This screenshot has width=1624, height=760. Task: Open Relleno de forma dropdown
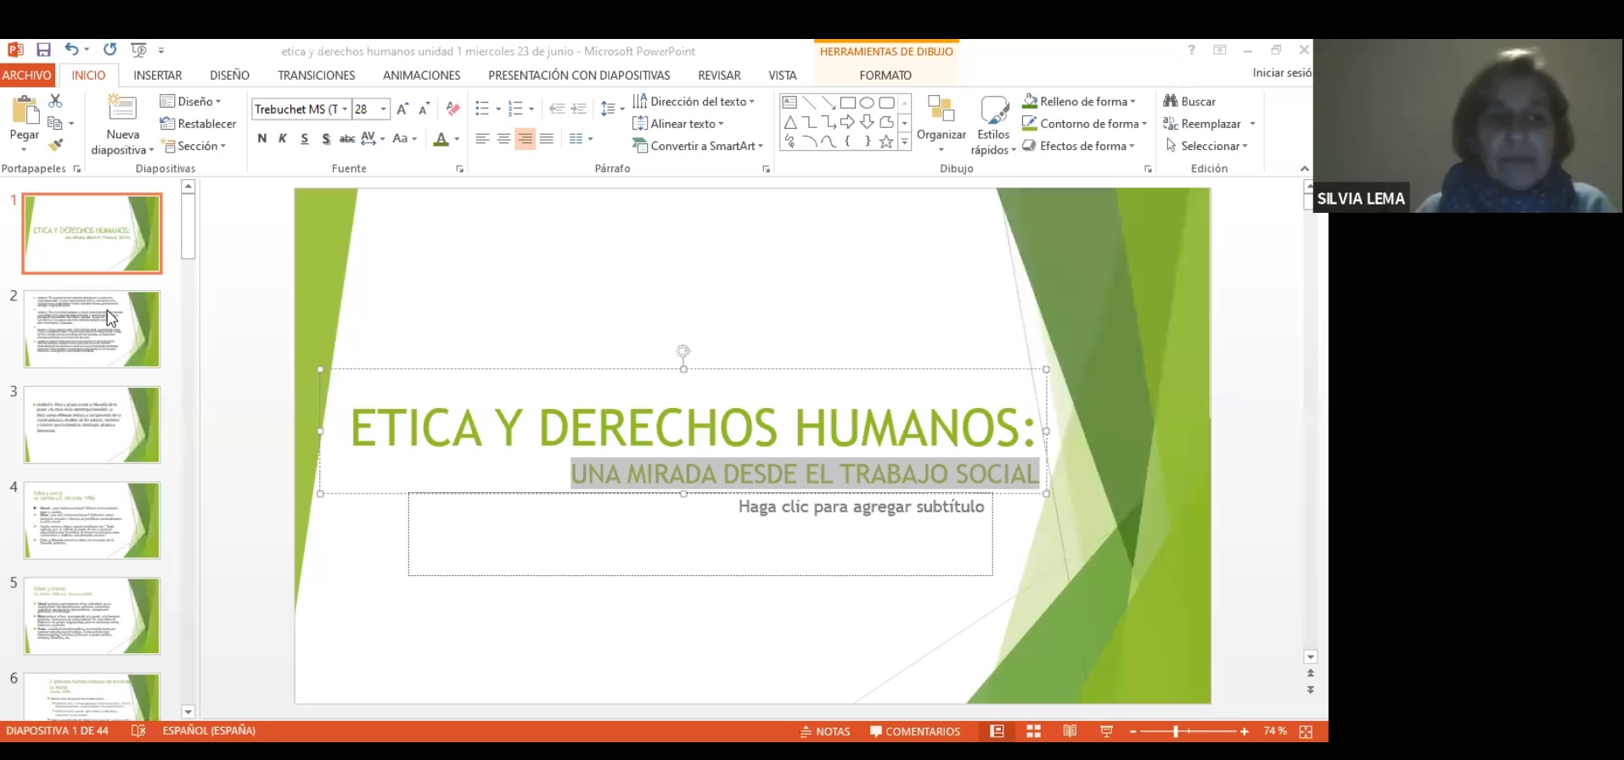point(1079,101)
